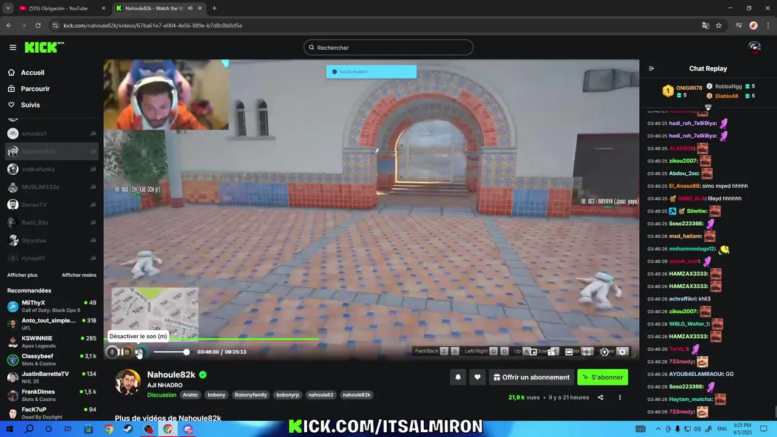Mute the video sound
The height and width of the screenshot is (437, 777).
pyautogui.click(x=139, y=352)
